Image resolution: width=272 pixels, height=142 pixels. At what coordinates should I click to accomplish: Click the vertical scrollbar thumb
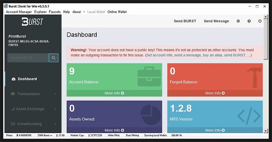(x=266, y=39)
